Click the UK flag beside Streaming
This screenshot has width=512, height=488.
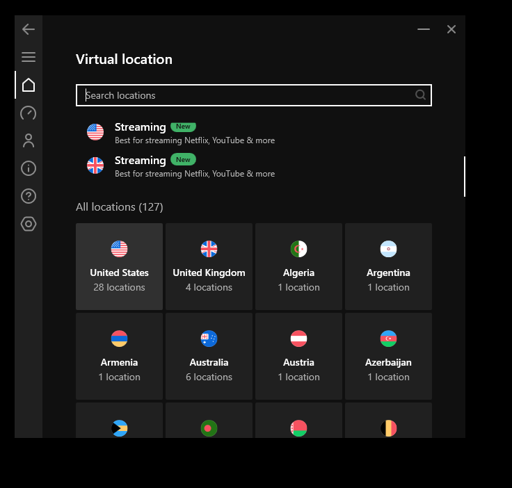tap(95, 165)
